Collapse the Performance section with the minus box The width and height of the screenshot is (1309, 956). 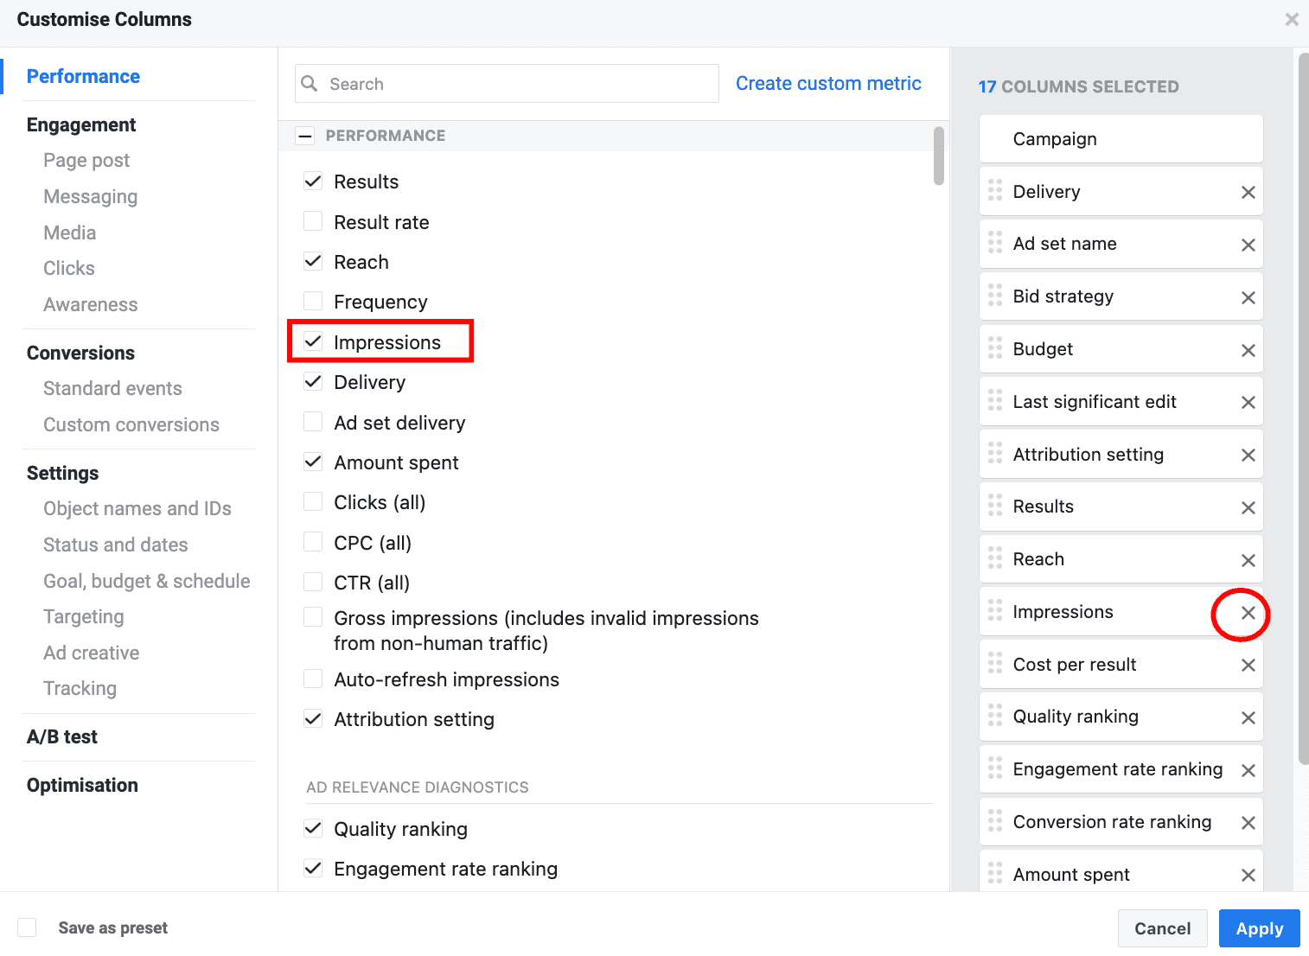[305, 136]
